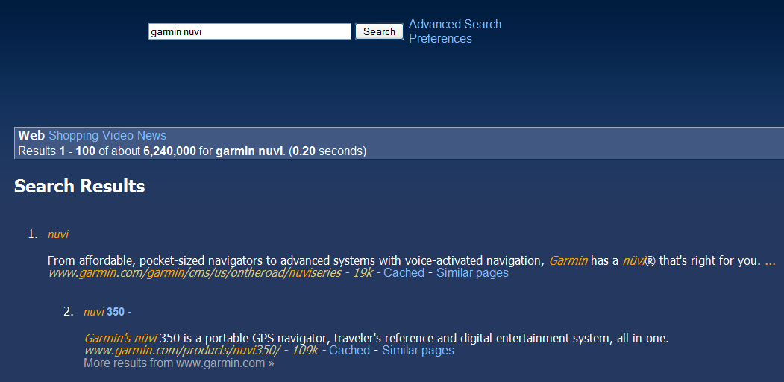Open the Advanced Search link

pyautogui.click(x=455, y=25)
